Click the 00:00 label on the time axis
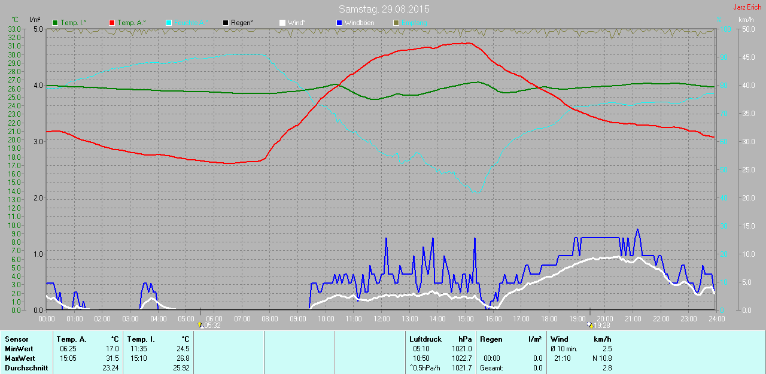 [x=47, y=318]
